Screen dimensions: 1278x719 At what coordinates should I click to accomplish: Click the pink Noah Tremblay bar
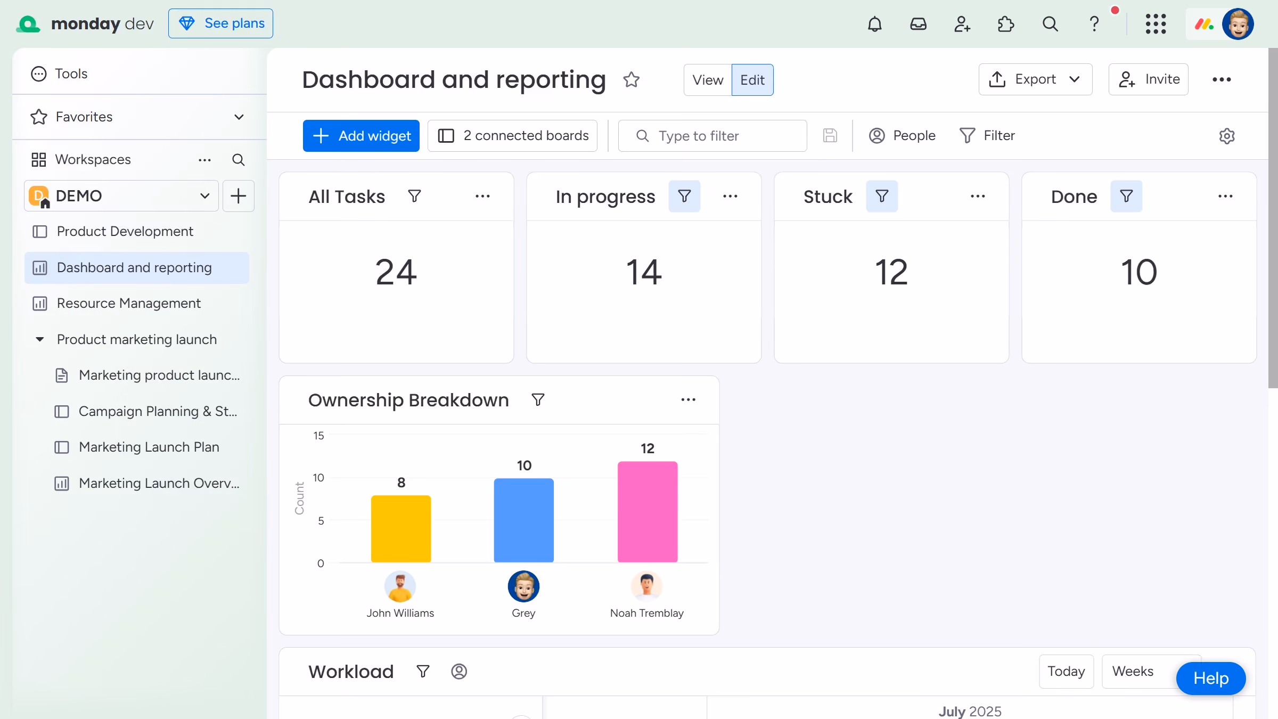[648, 511]
